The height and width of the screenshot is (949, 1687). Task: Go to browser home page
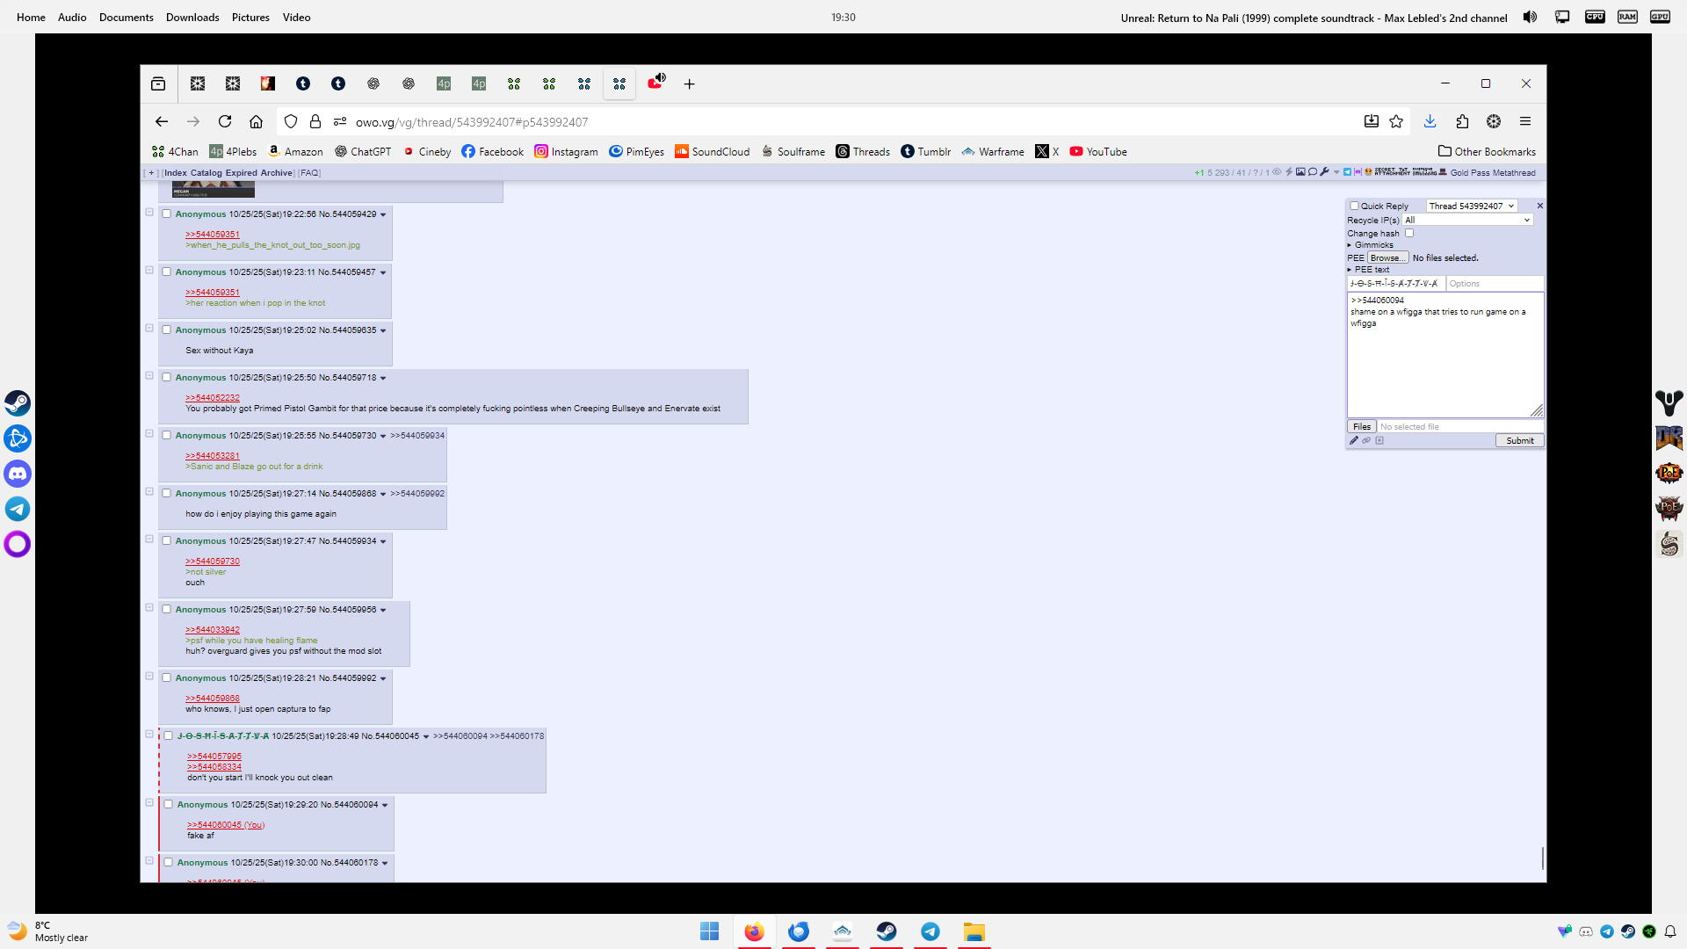(256, 122)
